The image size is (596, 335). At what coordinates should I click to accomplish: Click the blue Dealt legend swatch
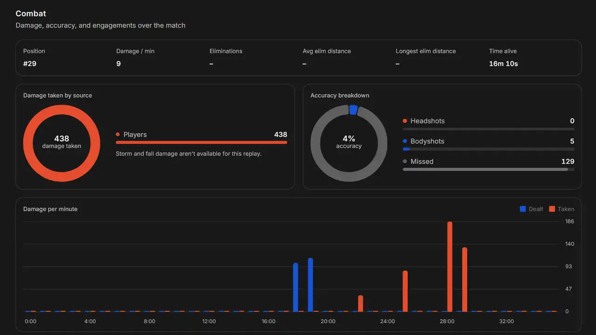pos(523,209)
